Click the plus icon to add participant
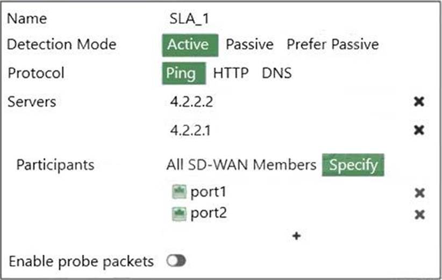442x280 pixels. [x=296, y=236]
